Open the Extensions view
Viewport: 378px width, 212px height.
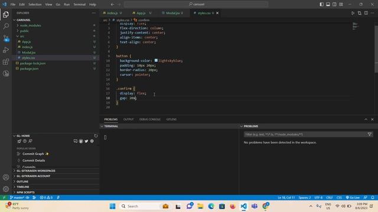click(x=6, y=62)
